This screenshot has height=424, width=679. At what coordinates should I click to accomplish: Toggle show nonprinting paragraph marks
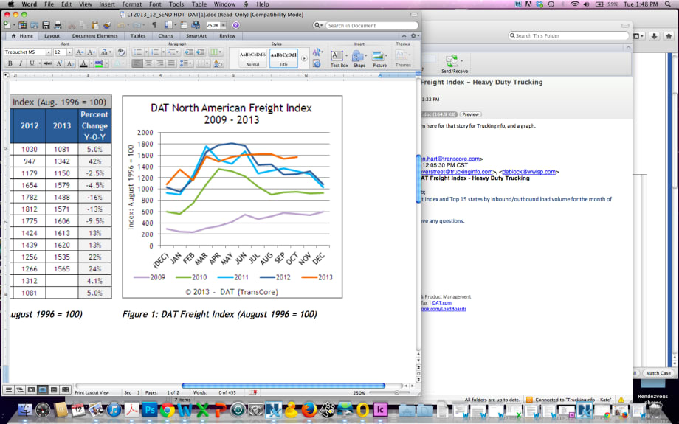(154, 26)
